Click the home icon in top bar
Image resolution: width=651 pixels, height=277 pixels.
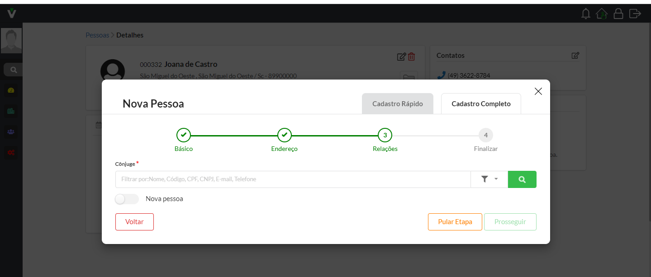(602, 14)
